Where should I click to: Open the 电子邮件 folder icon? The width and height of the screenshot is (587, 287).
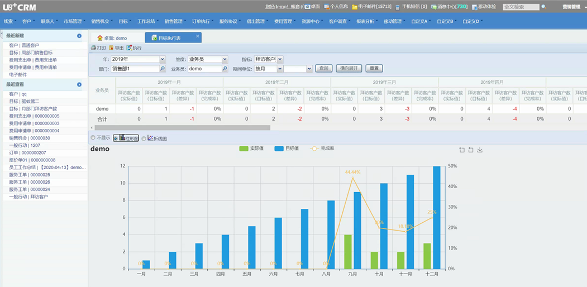pos(355,7)
